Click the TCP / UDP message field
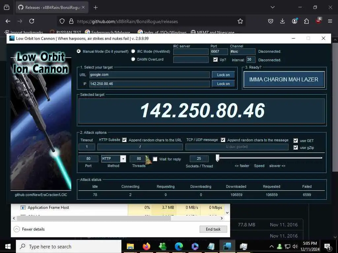 coord(237,147)
